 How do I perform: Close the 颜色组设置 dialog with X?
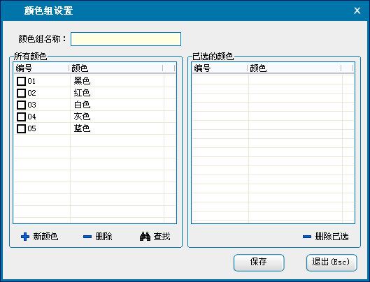pyautogui.click(x=357, y=10)
